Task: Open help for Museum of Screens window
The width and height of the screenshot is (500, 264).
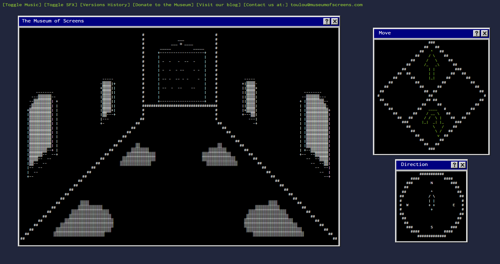Action: click(326, 21)
